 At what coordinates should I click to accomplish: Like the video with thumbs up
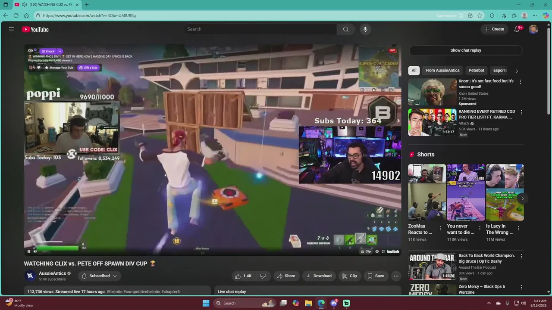coord(243,276)
